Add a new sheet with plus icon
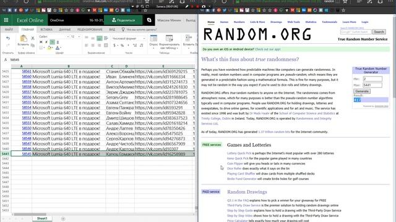The image size is (396, 222). 63,219
